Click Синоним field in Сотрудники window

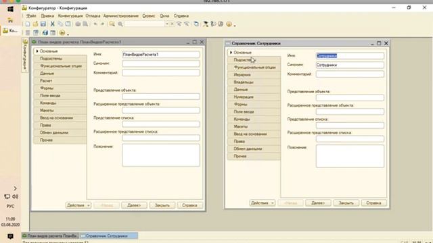(350, 65)
